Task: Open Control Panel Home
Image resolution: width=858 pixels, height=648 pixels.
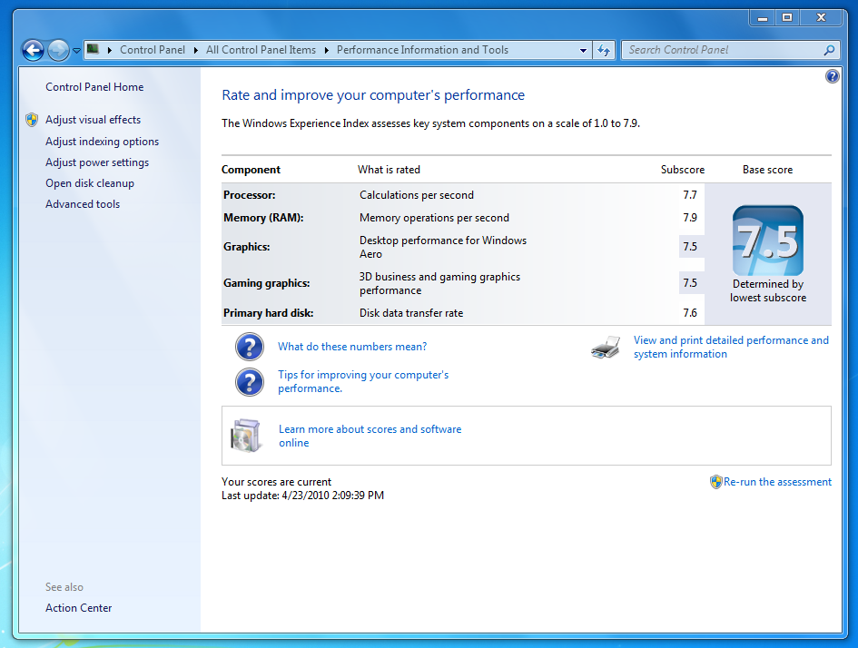Action: click(94, 87)
